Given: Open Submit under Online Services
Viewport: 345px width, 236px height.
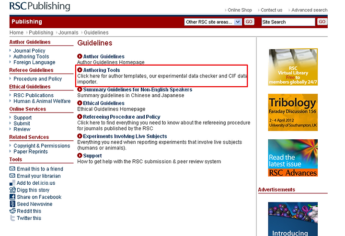Looking at the screenshot, I should [x=22, y=124].
